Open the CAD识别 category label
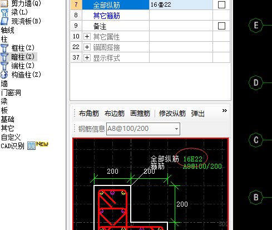 [12, 146]
